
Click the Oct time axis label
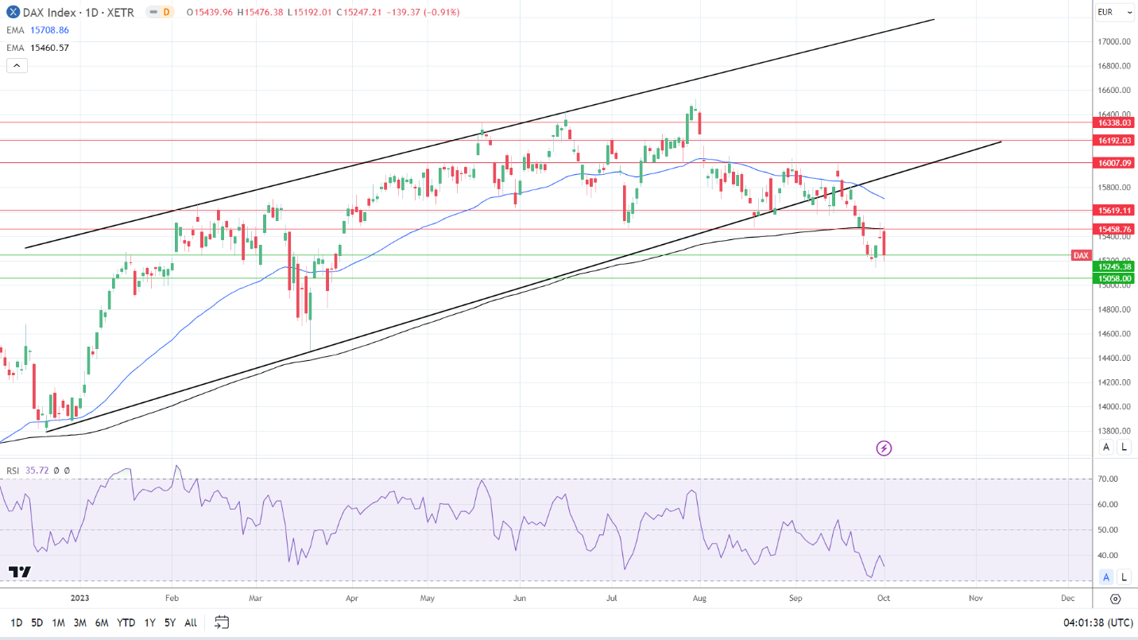coord(884,598)
